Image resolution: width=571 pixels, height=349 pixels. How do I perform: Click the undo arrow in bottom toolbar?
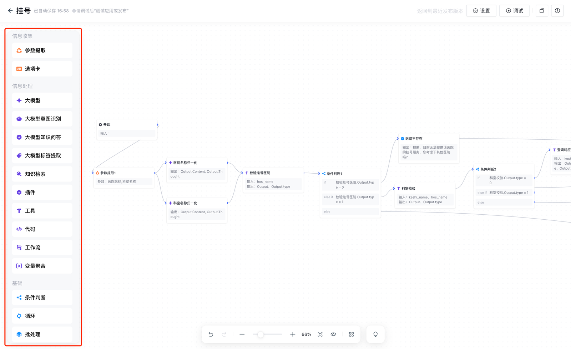[x=211, y=334]
